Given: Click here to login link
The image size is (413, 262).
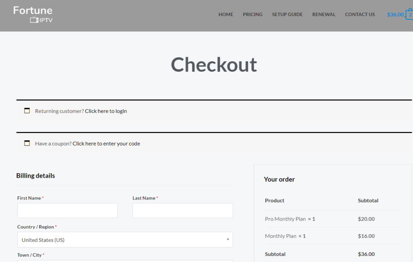Looking at the screenshot, I should click(x=106, y=111).
